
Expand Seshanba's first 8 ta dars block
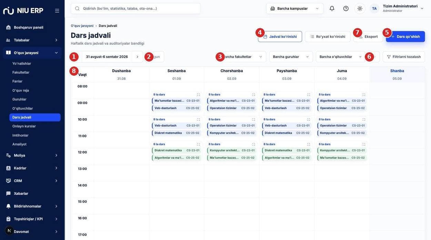pos(198,95)
